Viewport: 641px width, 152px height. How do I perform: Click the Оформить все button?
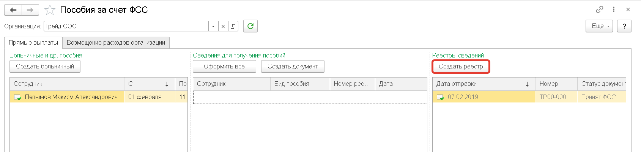click(x=224, y=67)
